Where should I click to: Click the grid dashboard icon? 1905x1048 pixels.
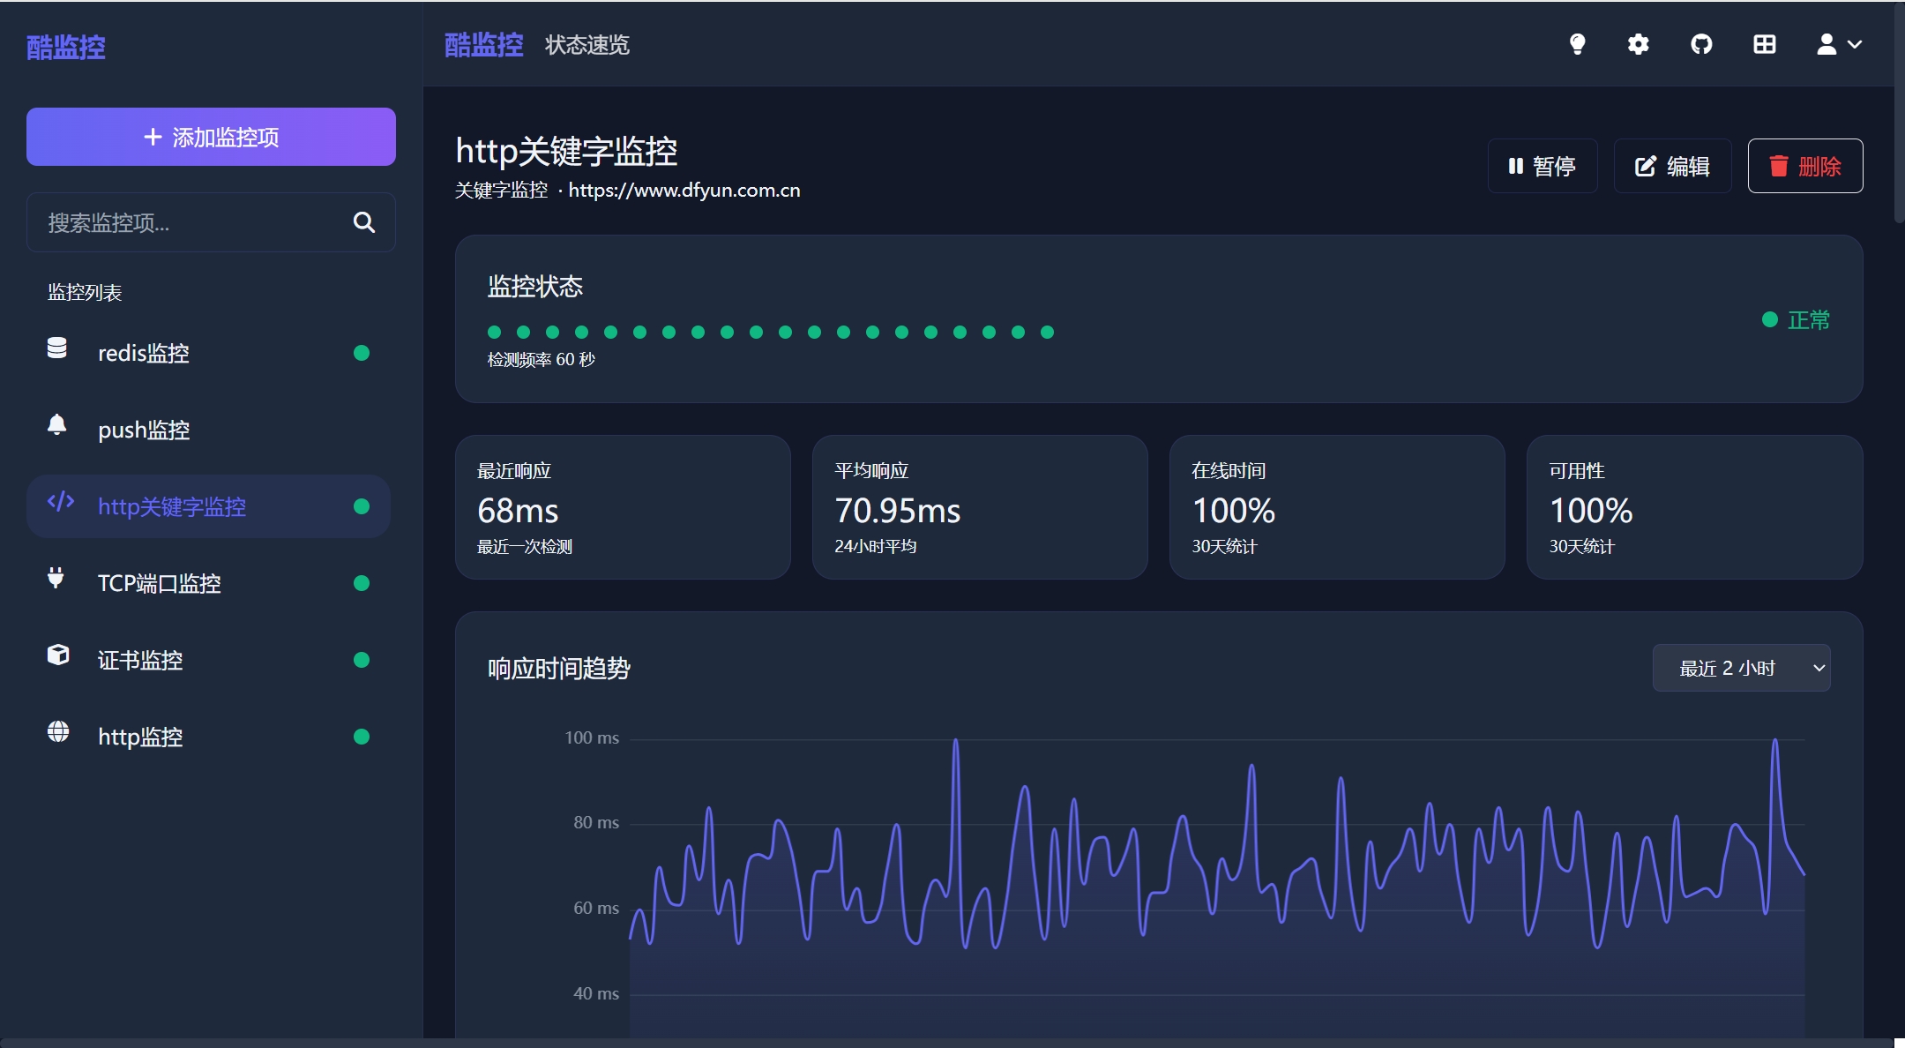pos(1764,44)
